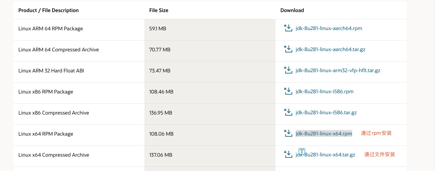Click download icon for arm32-vfp-hflt archive
Viewport: 435px width, 171px height.
(x=288, y=70)
